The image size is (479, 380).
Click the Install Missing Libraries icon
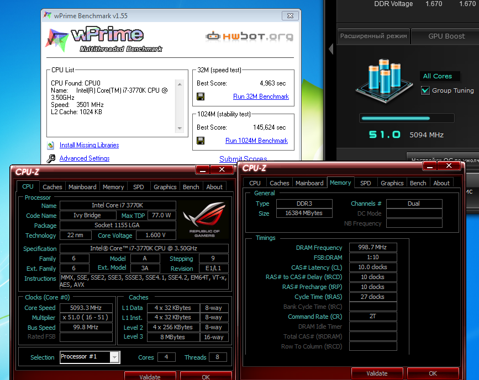click(51, 145)
